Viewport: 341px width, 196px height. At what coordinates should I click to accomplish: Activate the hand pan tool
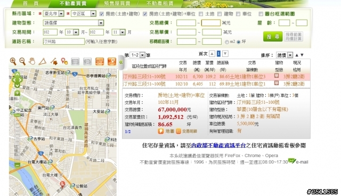pyautogui.click(x=32, y=61)
